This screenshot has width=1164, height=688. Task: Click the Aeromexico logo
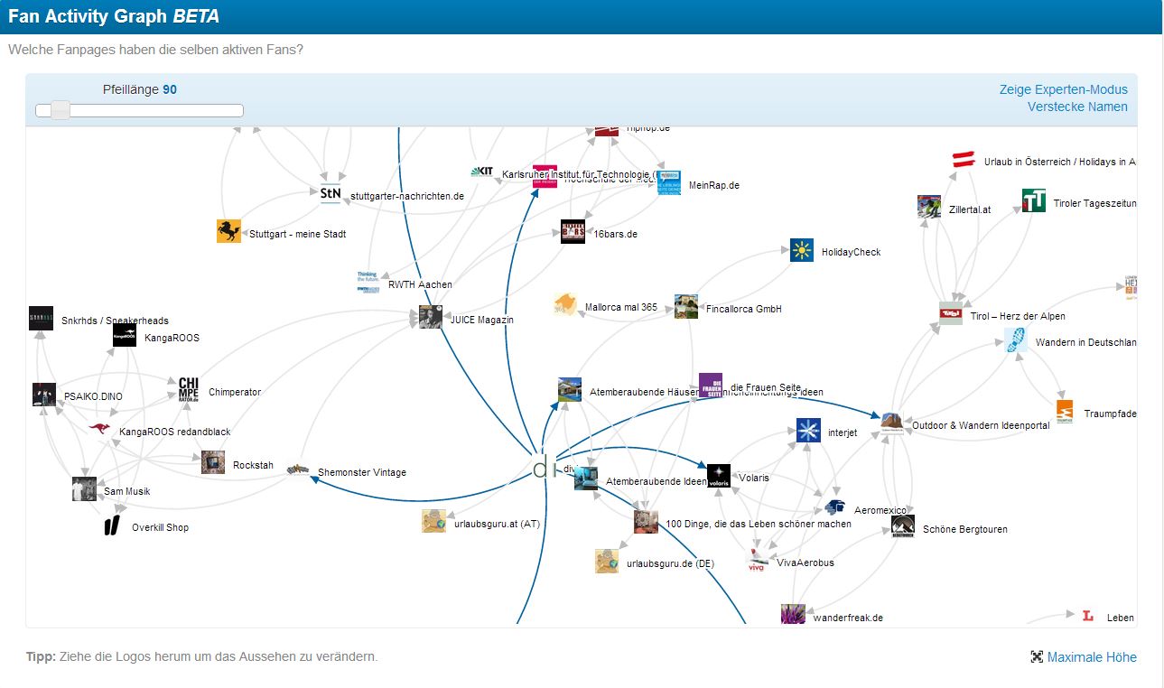click(x=835, y=507)
